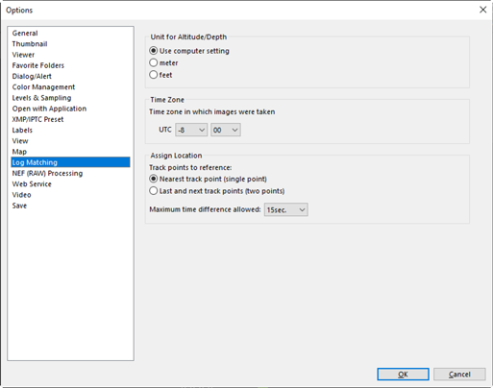Click the Cancel button
Image resolution: width=493 pixels, height=388 pixels.
tap(459, 375)
